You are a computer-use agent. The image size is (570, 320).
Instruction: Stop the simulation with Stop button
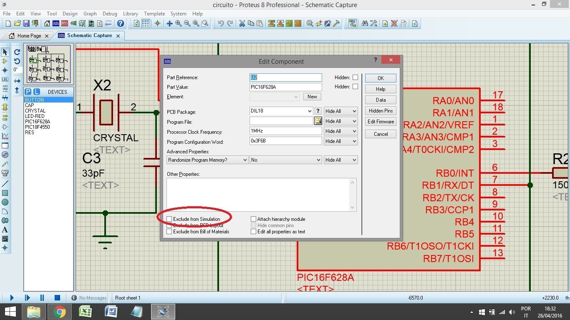[x=57, y=297]
